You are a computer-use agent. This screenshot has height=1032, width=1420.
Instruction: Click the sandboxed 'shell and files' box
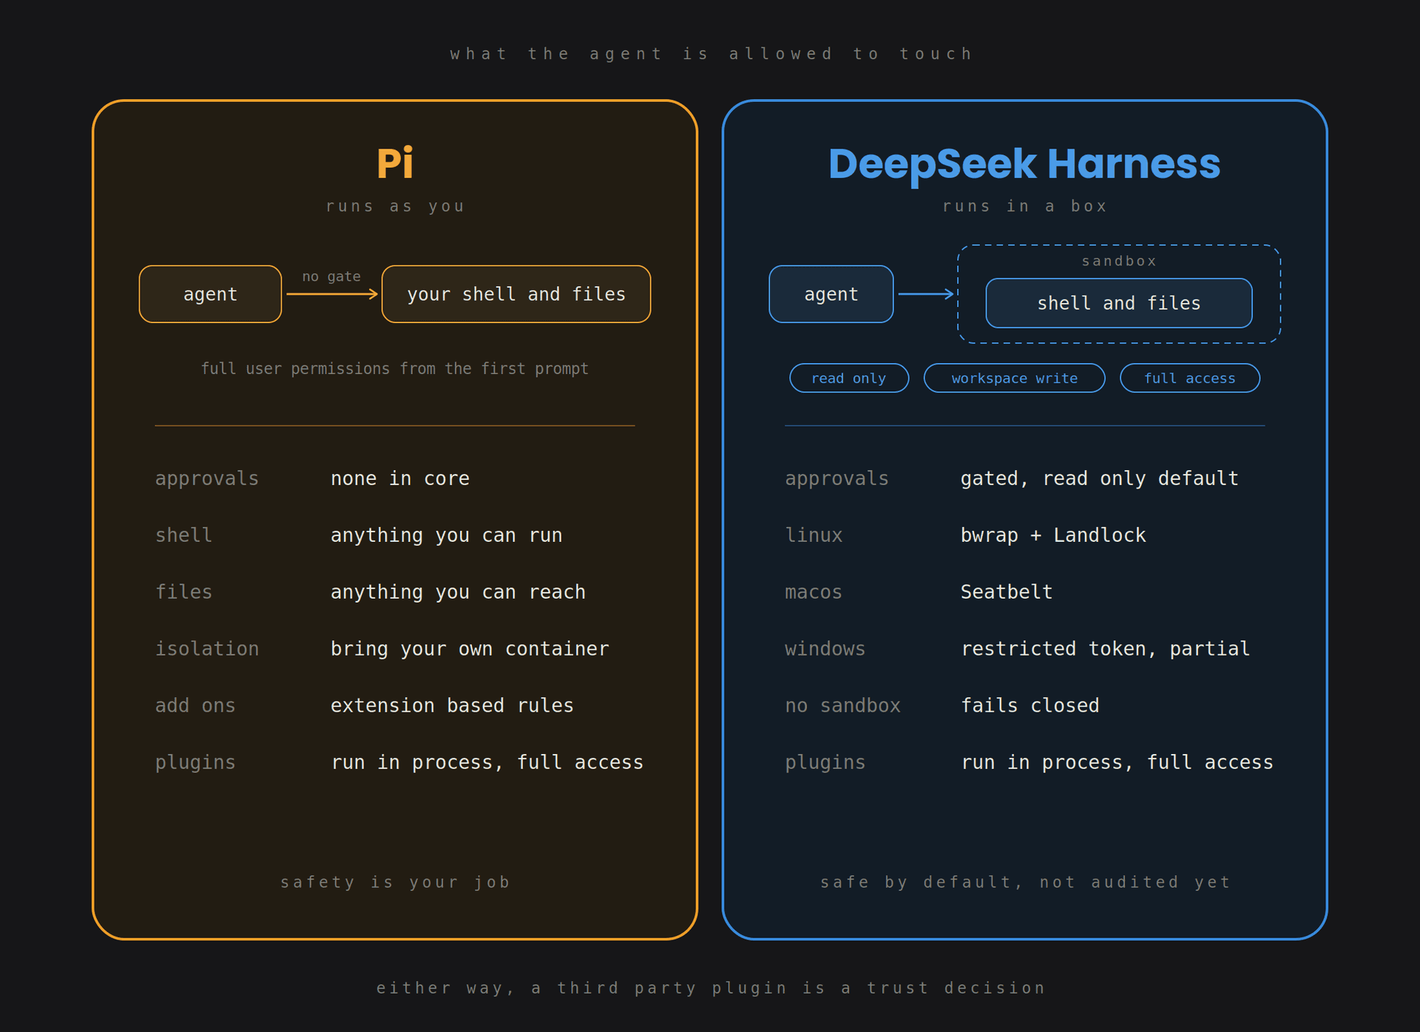pyautogui.click(x=1119, y=303)
